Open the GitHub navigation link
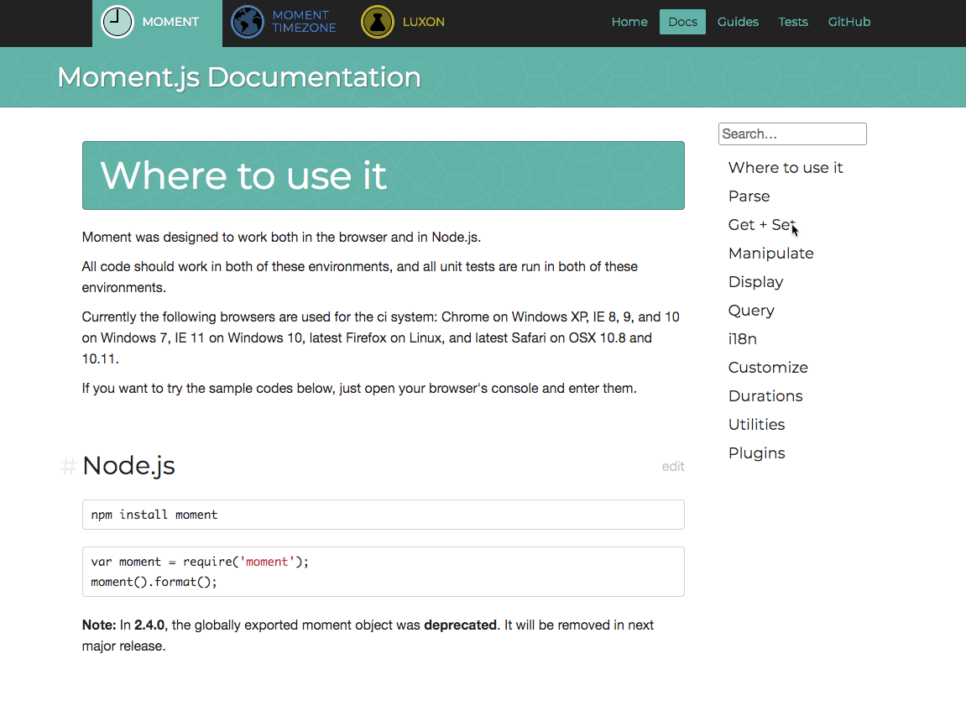This screenshot has height=701, width=966. (x=849, y=22)
